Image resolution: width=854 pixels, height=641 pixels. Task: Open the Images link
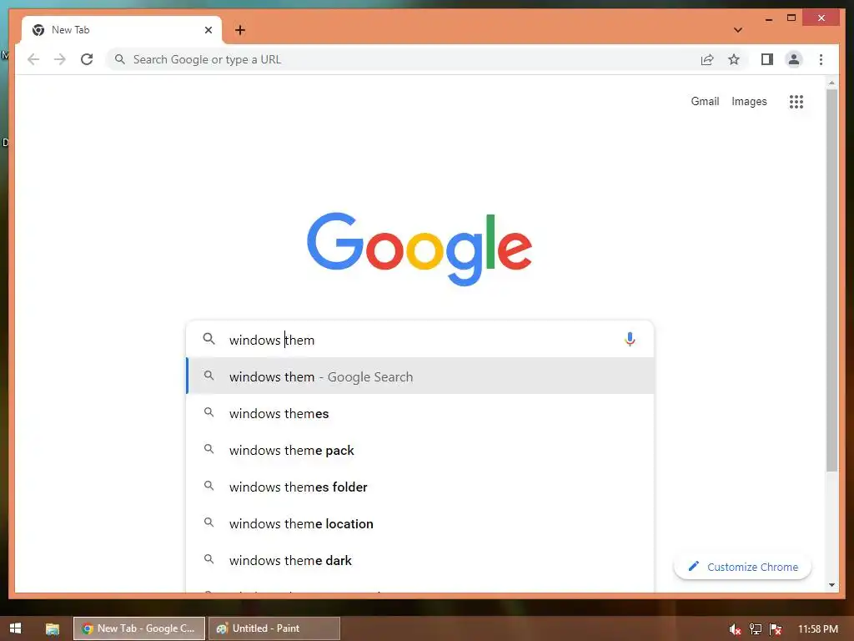pyautogui.click(x=749, y=101)
